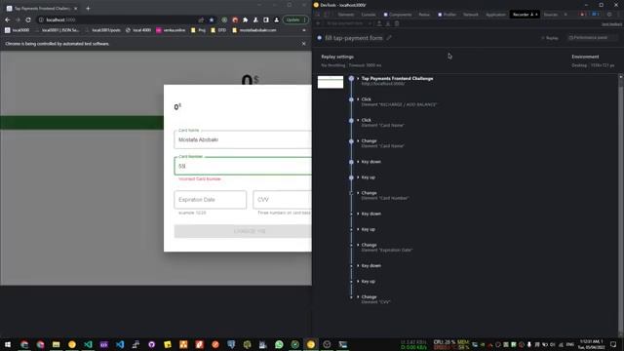Screen dimensions: 624x351
Task: Open WhatsApp from the taskbar
Action: tap(279, 344)
